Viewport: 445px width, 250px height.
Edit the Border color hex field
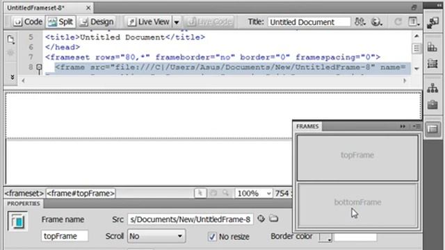coord(355,237)
